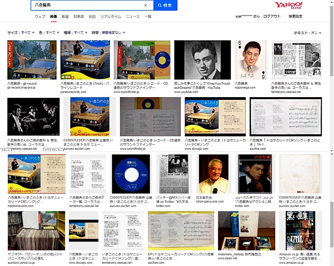Open ヤフオク record crate thumbnail
This screenshot has height=266, width=334.
[37, 231]
